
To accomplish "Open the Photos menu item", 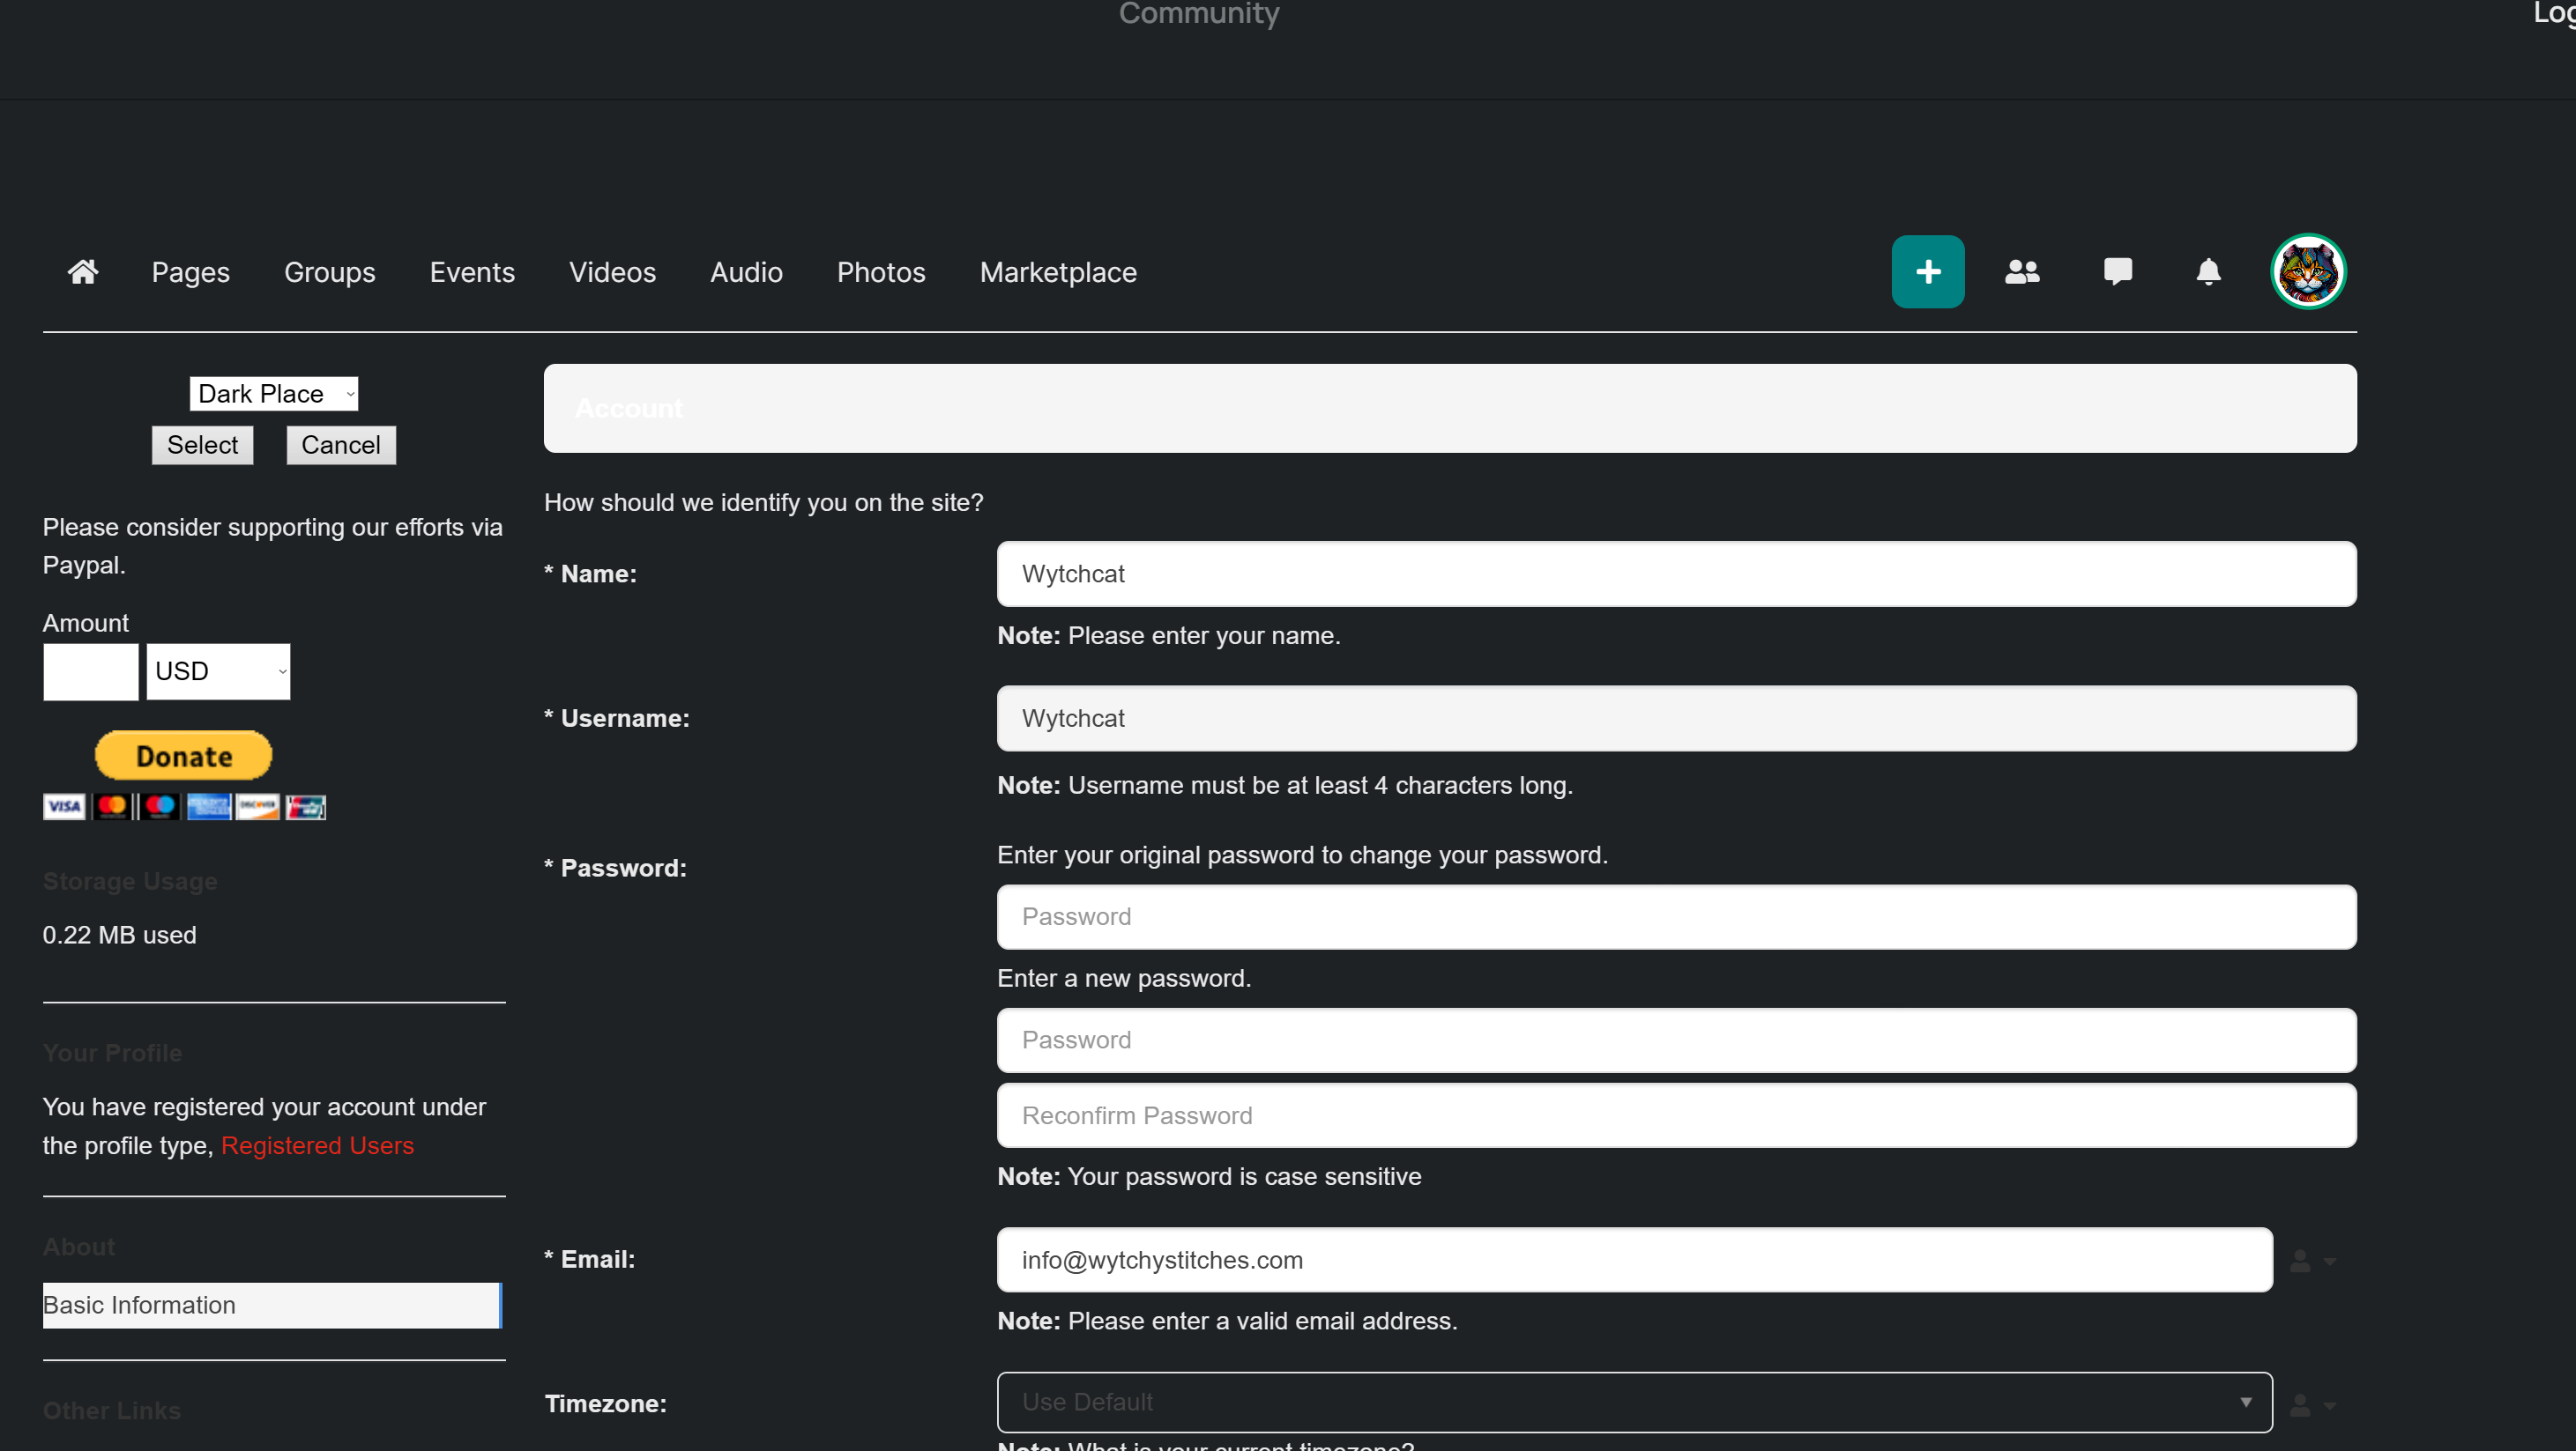I will 880,273.
